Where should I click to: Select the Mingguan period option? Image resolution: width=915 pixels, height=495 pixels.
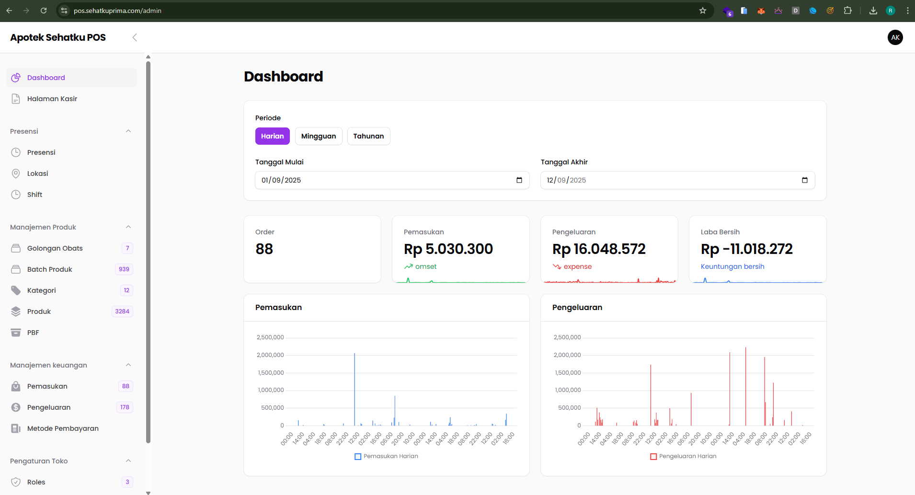319,136
